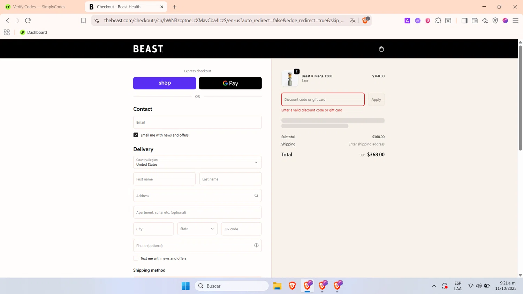Click Apply discount button

coord(376,100)
